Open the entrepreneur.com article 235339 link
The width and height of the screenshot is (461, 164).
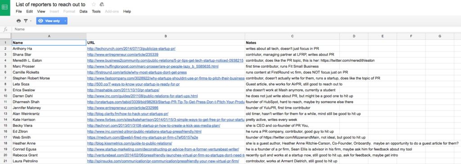click(x=123, y=55)
